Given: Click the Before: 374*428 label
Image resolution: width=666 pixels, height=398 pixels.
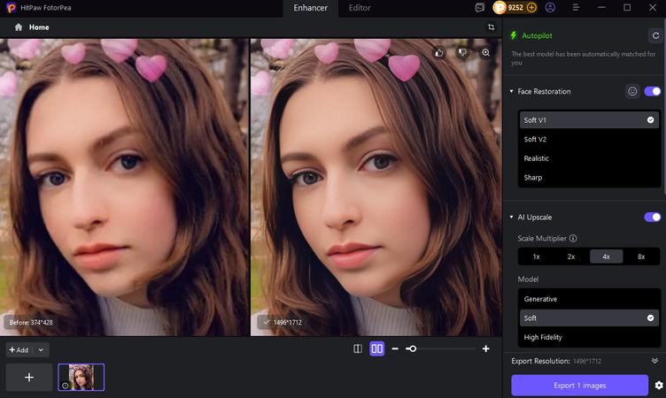Looking at the screenshot, I should [x=31, y=323].
